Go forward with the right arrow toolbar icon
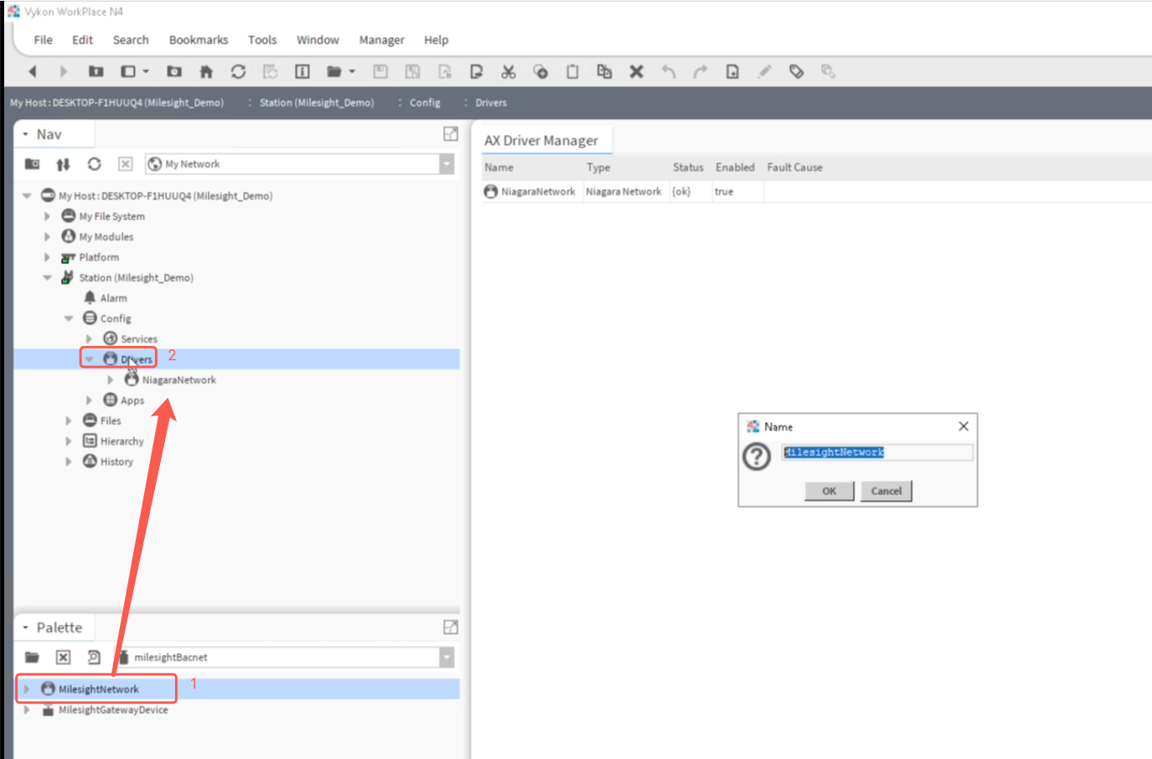 (x=64, y=72)
